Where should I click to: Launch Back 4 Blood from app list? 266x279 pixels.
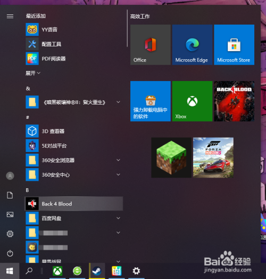tap(73, 204)
